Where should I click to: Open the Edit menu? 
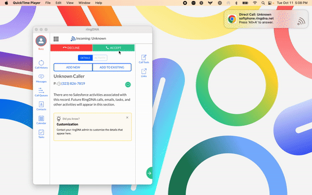[x=58, y=3]
